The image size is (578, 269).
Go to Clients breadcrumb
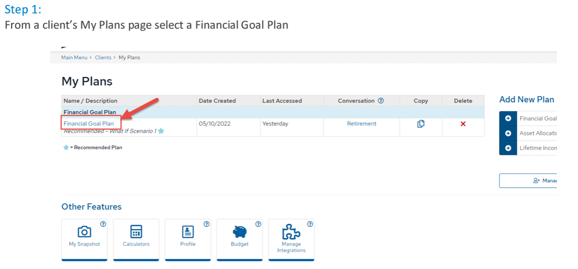[x=103, y=57]
